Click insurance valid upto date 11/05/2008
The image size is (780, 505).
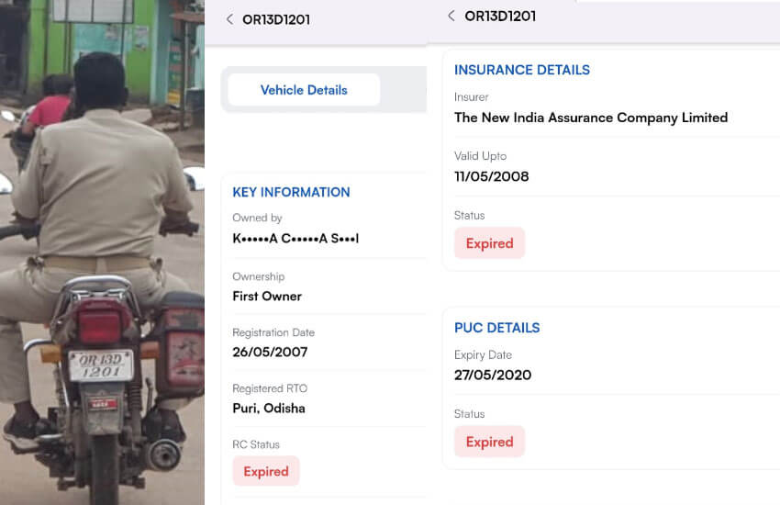492,176
